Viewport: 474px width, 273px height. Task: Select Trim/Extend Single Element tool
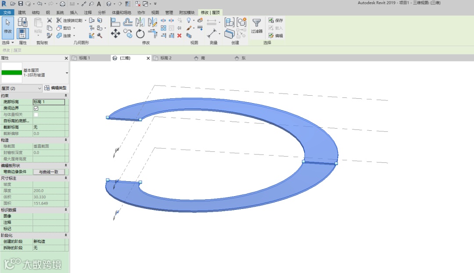click(x=163, y=36)
